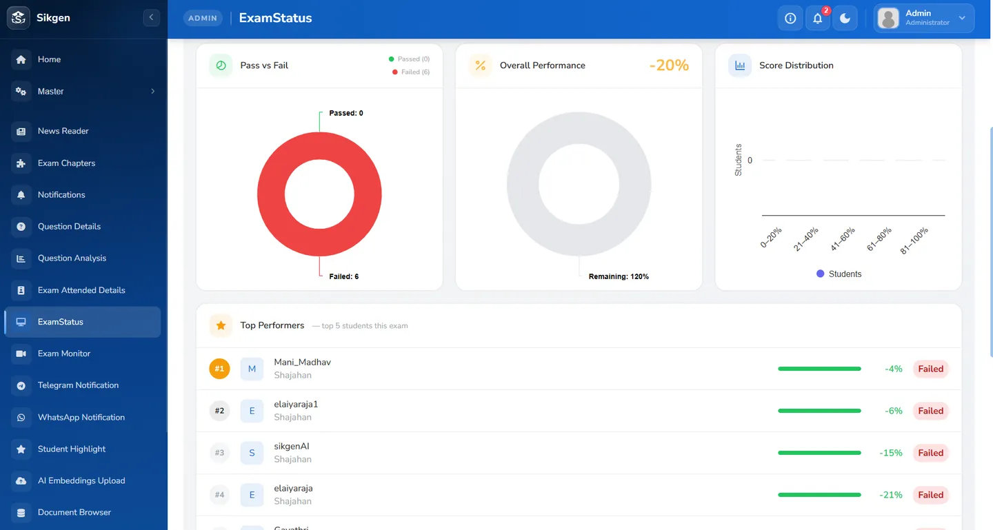Click the Notifications bell icon in the sidebar

pos(21,195)
